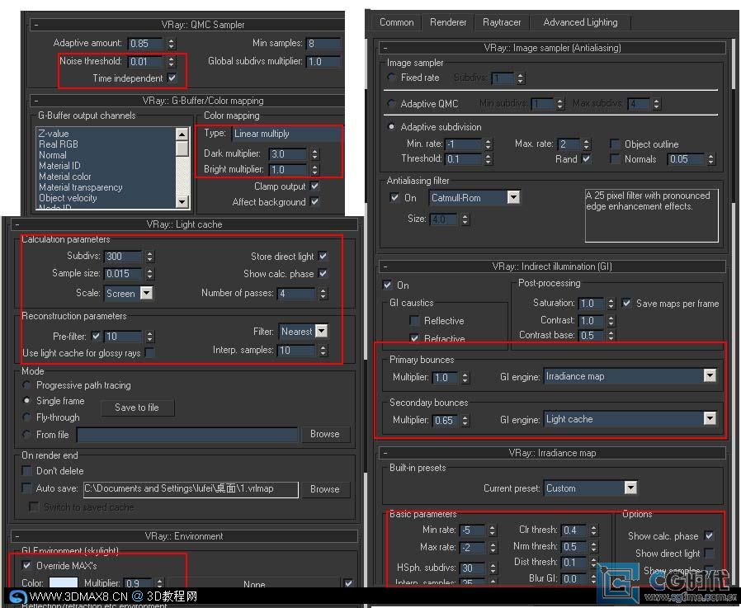Open Primary bounces GI engine dropdown

click(630, 376)
